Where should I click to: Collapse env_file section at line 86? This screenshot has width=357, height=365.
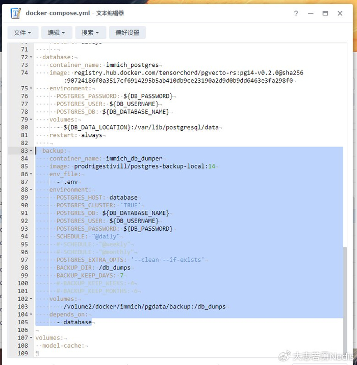click(x=31, y=175)
